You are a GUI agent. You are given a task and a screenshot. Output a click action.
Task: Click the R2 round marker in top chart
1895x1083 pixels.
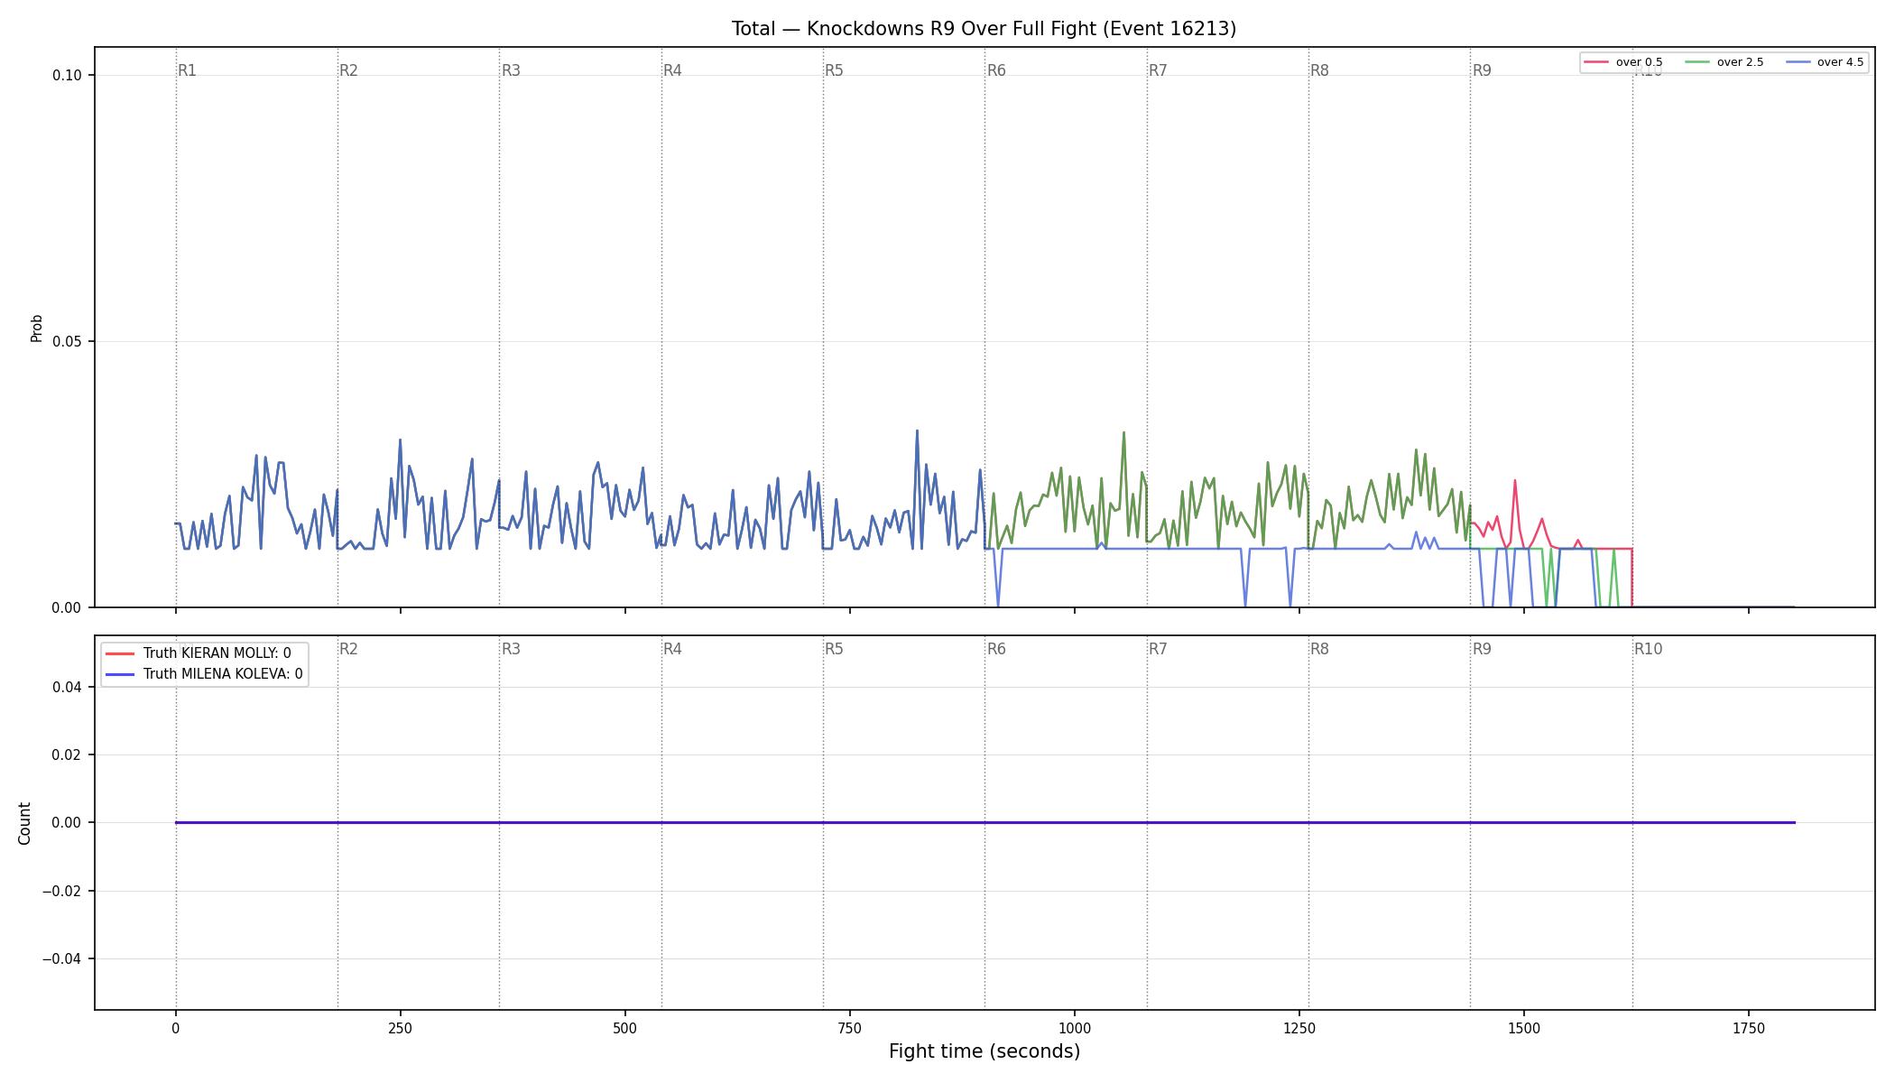click(x=348, y=70)
